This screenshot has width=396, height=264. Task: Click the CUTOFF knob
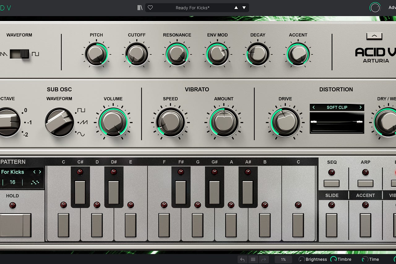point(136,54)
